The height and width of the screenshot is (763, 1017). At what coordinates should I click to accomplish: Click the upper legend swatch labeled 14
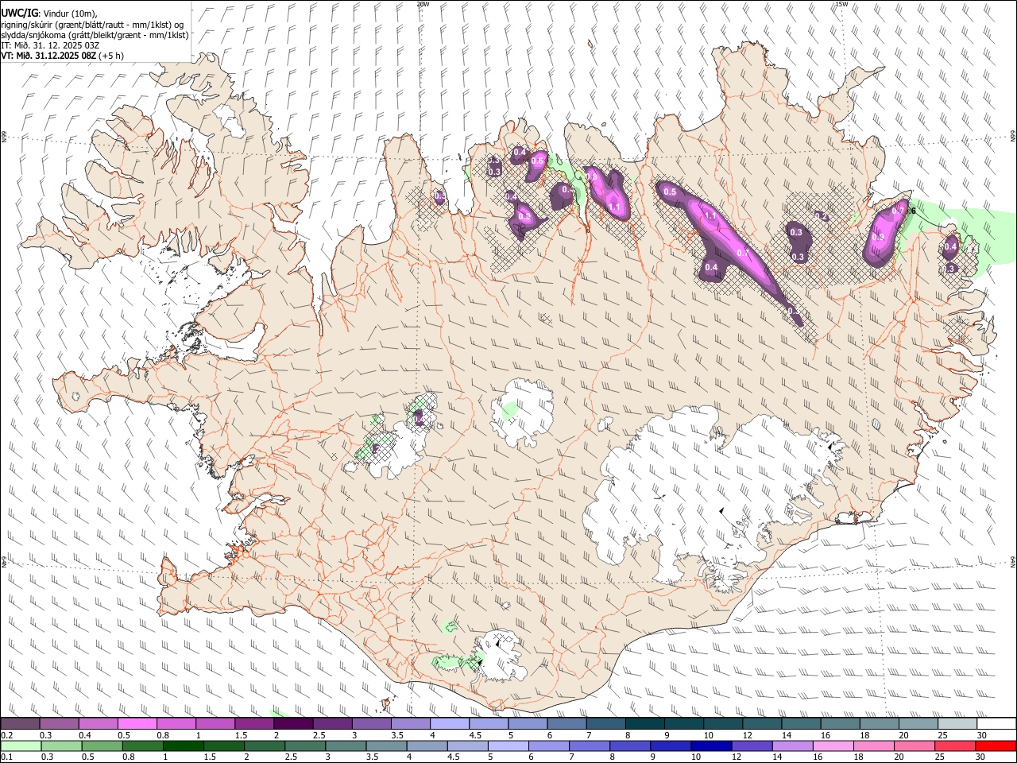coord(801,724)
